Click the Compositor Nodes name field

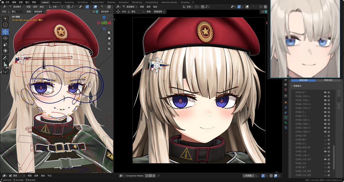pos(134,176)
